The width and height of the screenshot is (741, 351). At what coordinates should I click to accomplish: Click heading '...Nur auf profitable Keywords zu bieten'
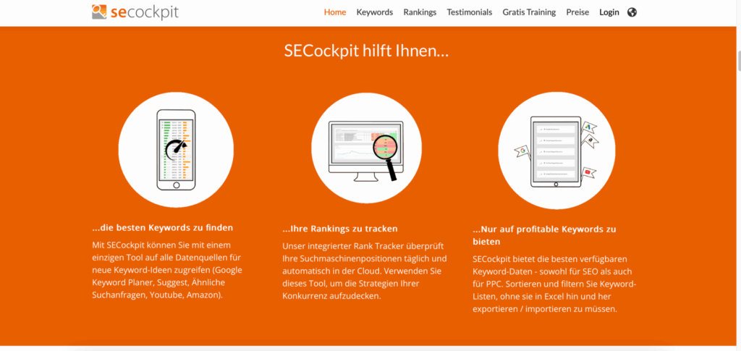544,235
